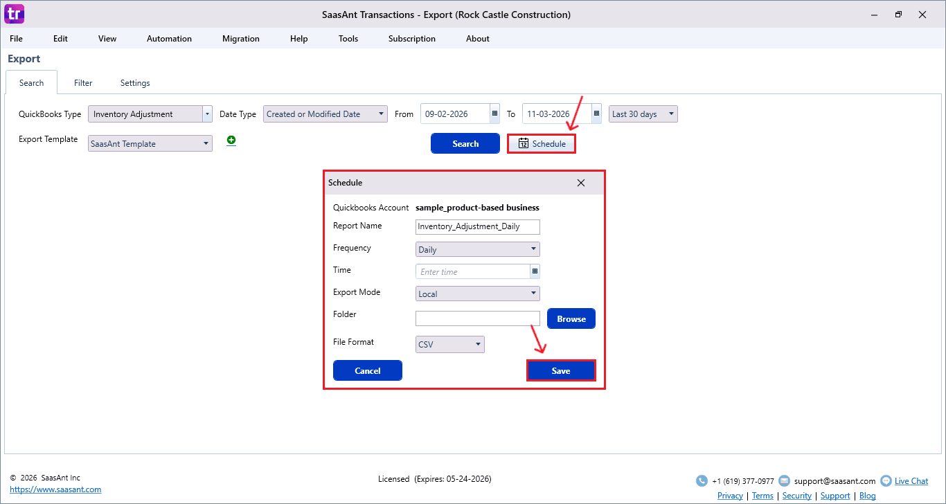Add a new export template with the green plus
946x504 pixels.
click(231, 141)
